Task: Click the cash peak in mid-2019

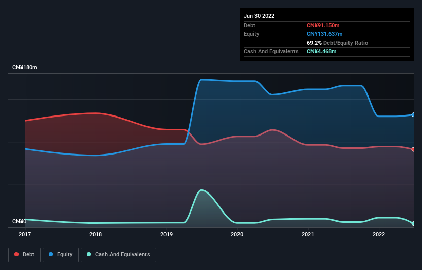Action: tap(201, 190)
